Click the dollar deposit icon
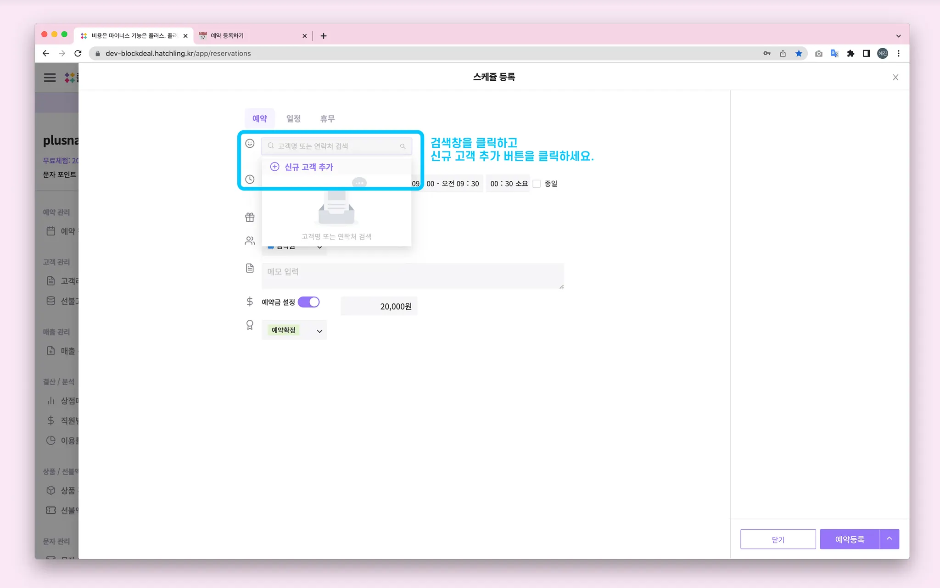This screenshot has height=588, width=940. click(x=250, y=302)
